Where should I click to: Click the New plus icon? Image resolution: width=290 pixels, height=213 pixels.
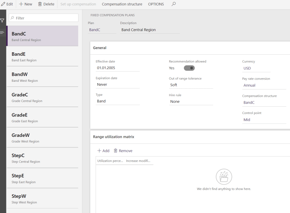(x=21, y=4)
